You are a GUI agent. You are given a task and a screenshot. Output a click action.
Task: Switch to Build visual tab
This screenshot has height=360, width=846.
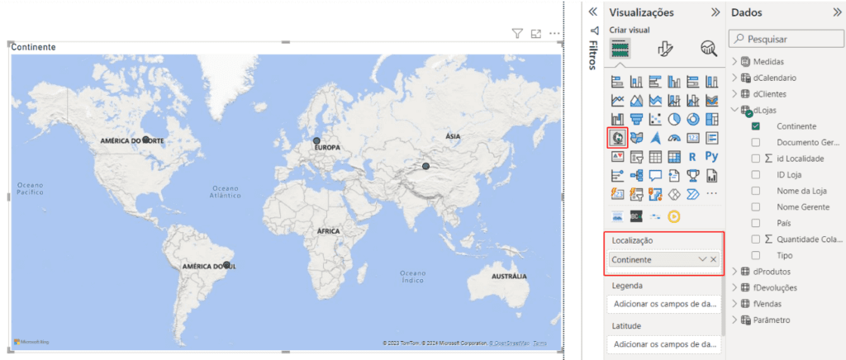pos(620,49)
